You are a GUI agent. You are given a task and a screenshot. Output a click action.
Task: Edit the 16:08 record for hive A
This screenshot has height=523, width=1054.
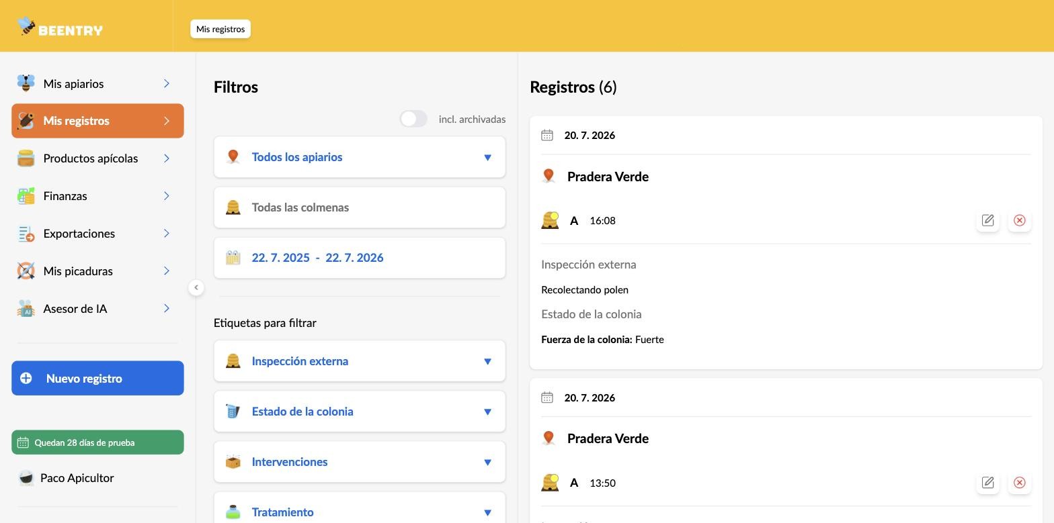point(987,220)
